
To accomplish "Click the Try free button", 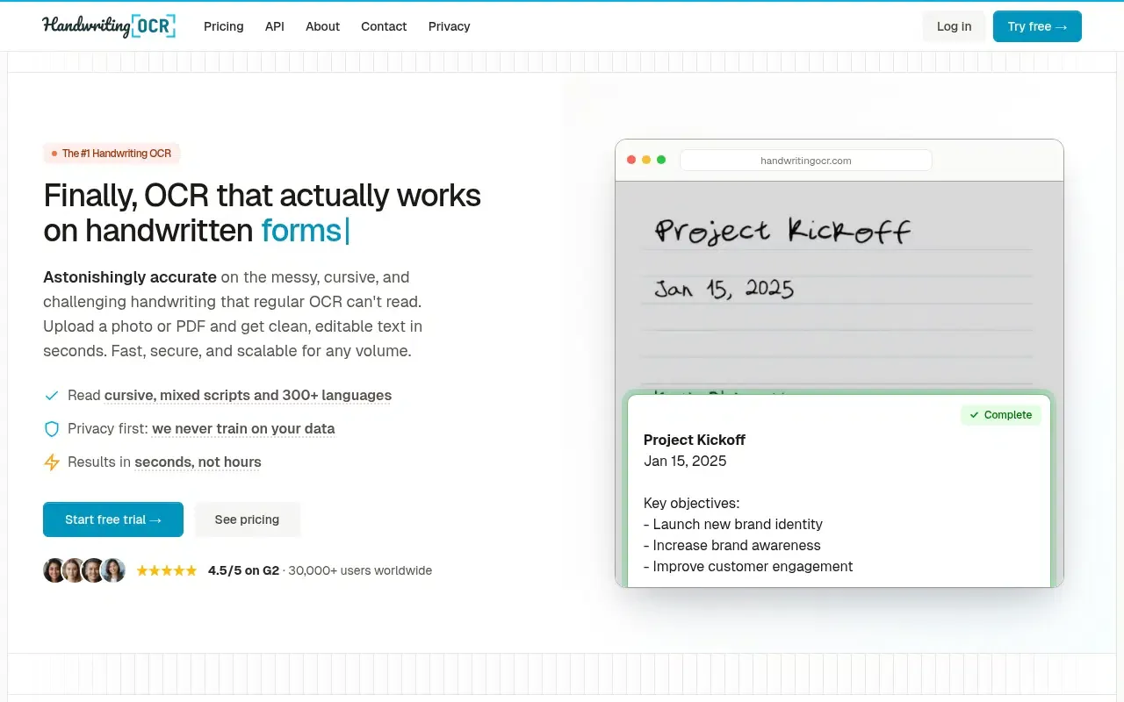I will [1037, 26].
